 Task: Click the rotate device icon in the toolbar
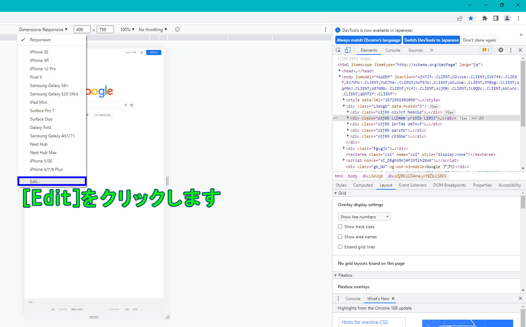(x=177, y=29)
